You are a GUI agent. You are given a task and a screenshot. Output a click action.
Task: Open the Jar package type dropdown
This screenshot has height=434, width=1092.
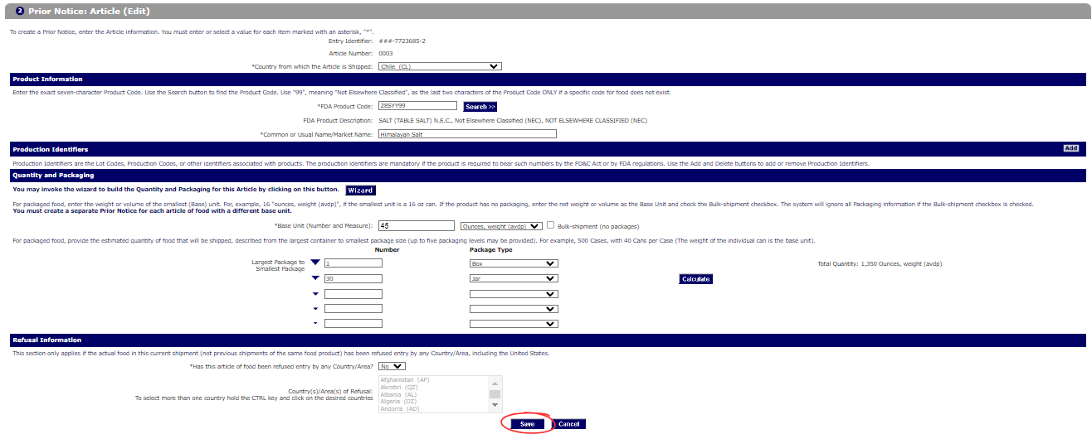pos(513,279)
